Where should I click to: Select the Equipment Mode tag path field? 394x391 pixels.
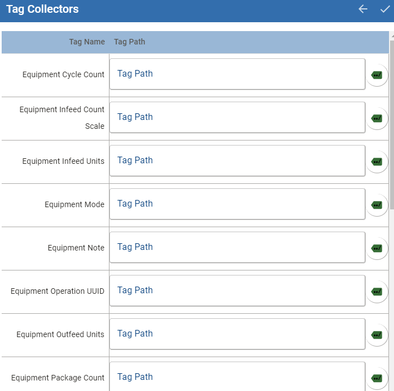(x=237, y=204)
